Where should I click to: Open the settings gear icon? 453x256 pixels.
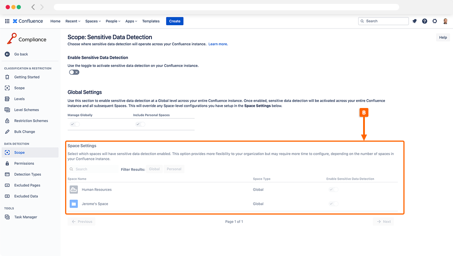[435, 21]
